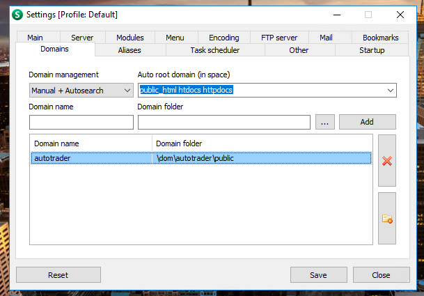Screen dimensions: 424x296
Task: Expand the Domain management dropdown
Action: point(81,91)
